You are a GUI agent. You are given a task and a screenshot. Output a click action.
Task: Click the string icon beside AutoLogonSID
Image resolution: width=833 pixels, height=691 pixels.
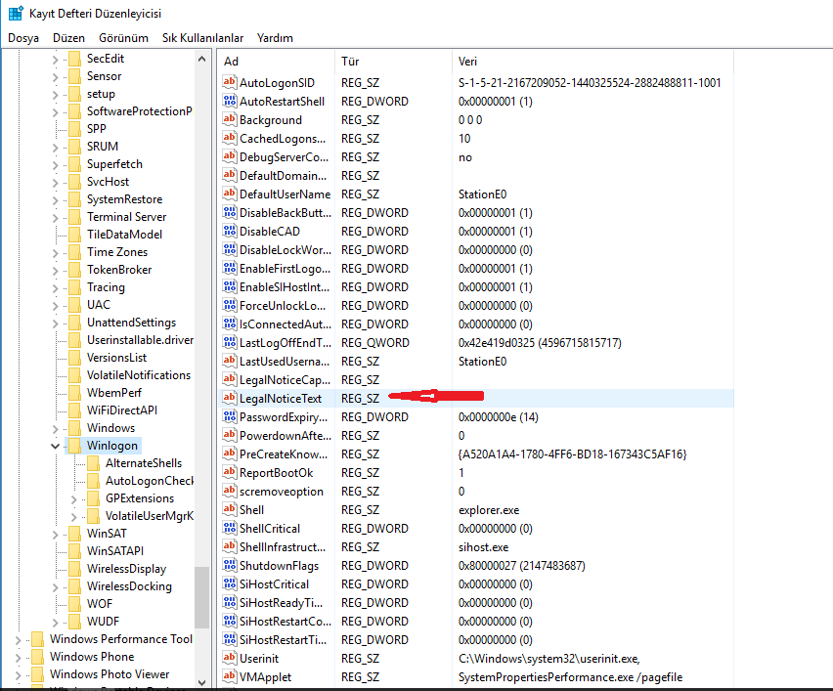tap(230, 82)
